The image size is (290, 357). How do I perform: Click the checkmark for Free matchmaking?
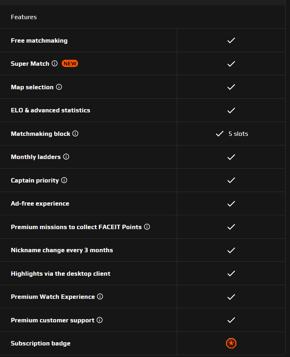[x=231, y=40]
